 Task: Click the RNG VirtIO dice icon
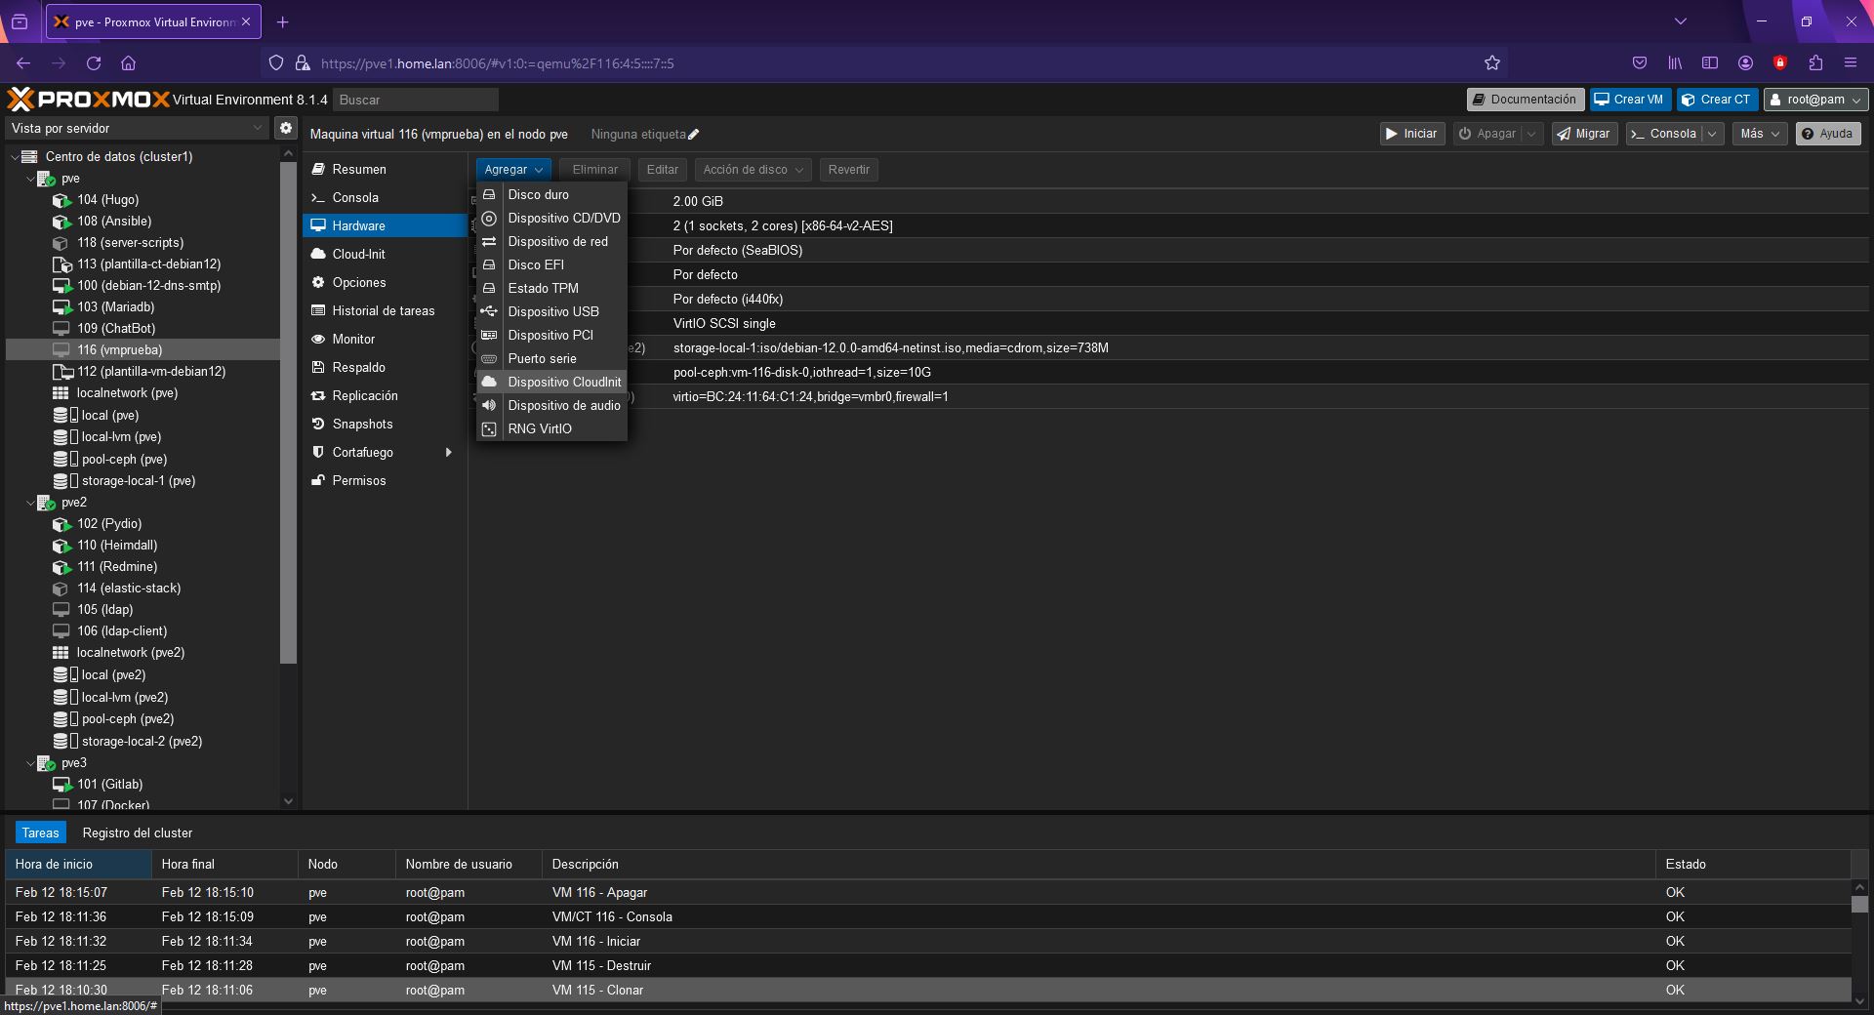[x=489, y=428]
